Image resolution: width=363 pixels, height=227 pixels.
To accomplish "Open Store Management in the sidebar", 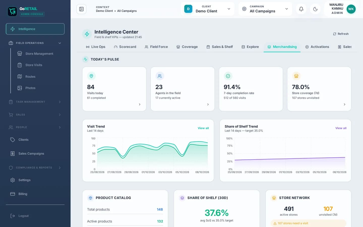I will click(x=39, y=53).
